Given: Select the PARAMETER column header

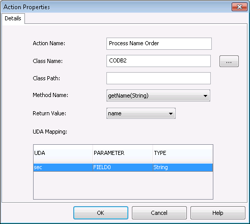Looking at the screenshot, I should [123, 153].
